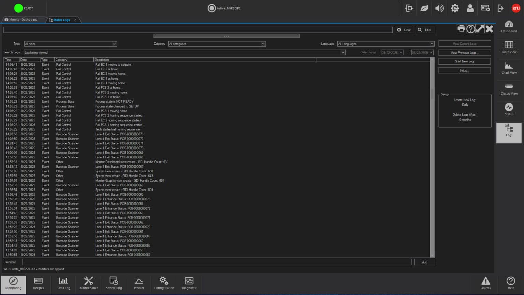Click the print icon above the log
The height and width of the screenshot is (295, 524).
point(461,29)
